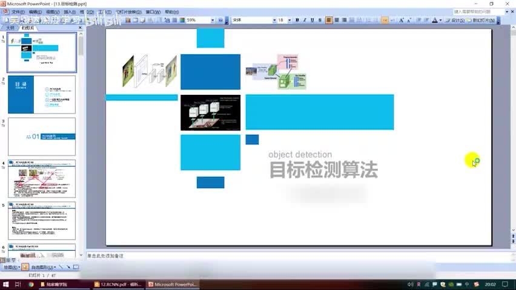
Task: Open Windows Start menu
Action: pyautogui.click(x=5, y=285)
